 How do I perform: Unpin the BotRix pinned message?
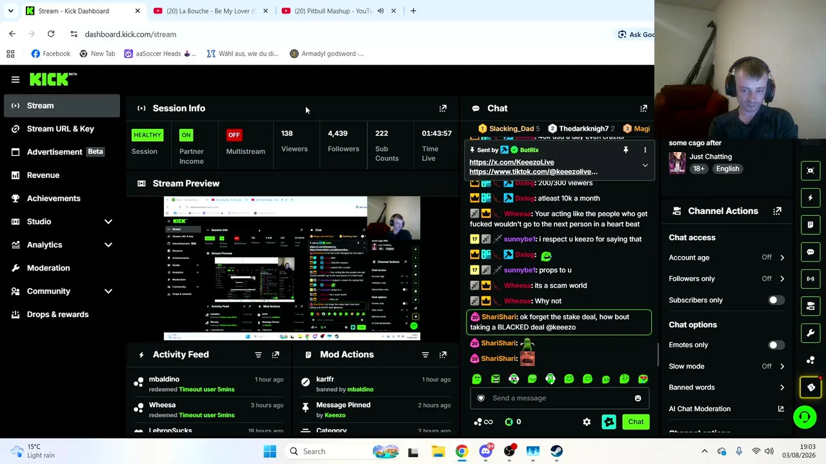(x=625, y=150)
